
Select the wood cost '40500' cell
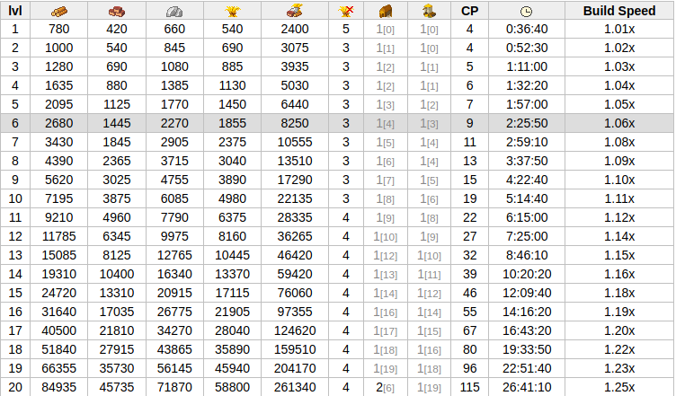coord(59,331)
